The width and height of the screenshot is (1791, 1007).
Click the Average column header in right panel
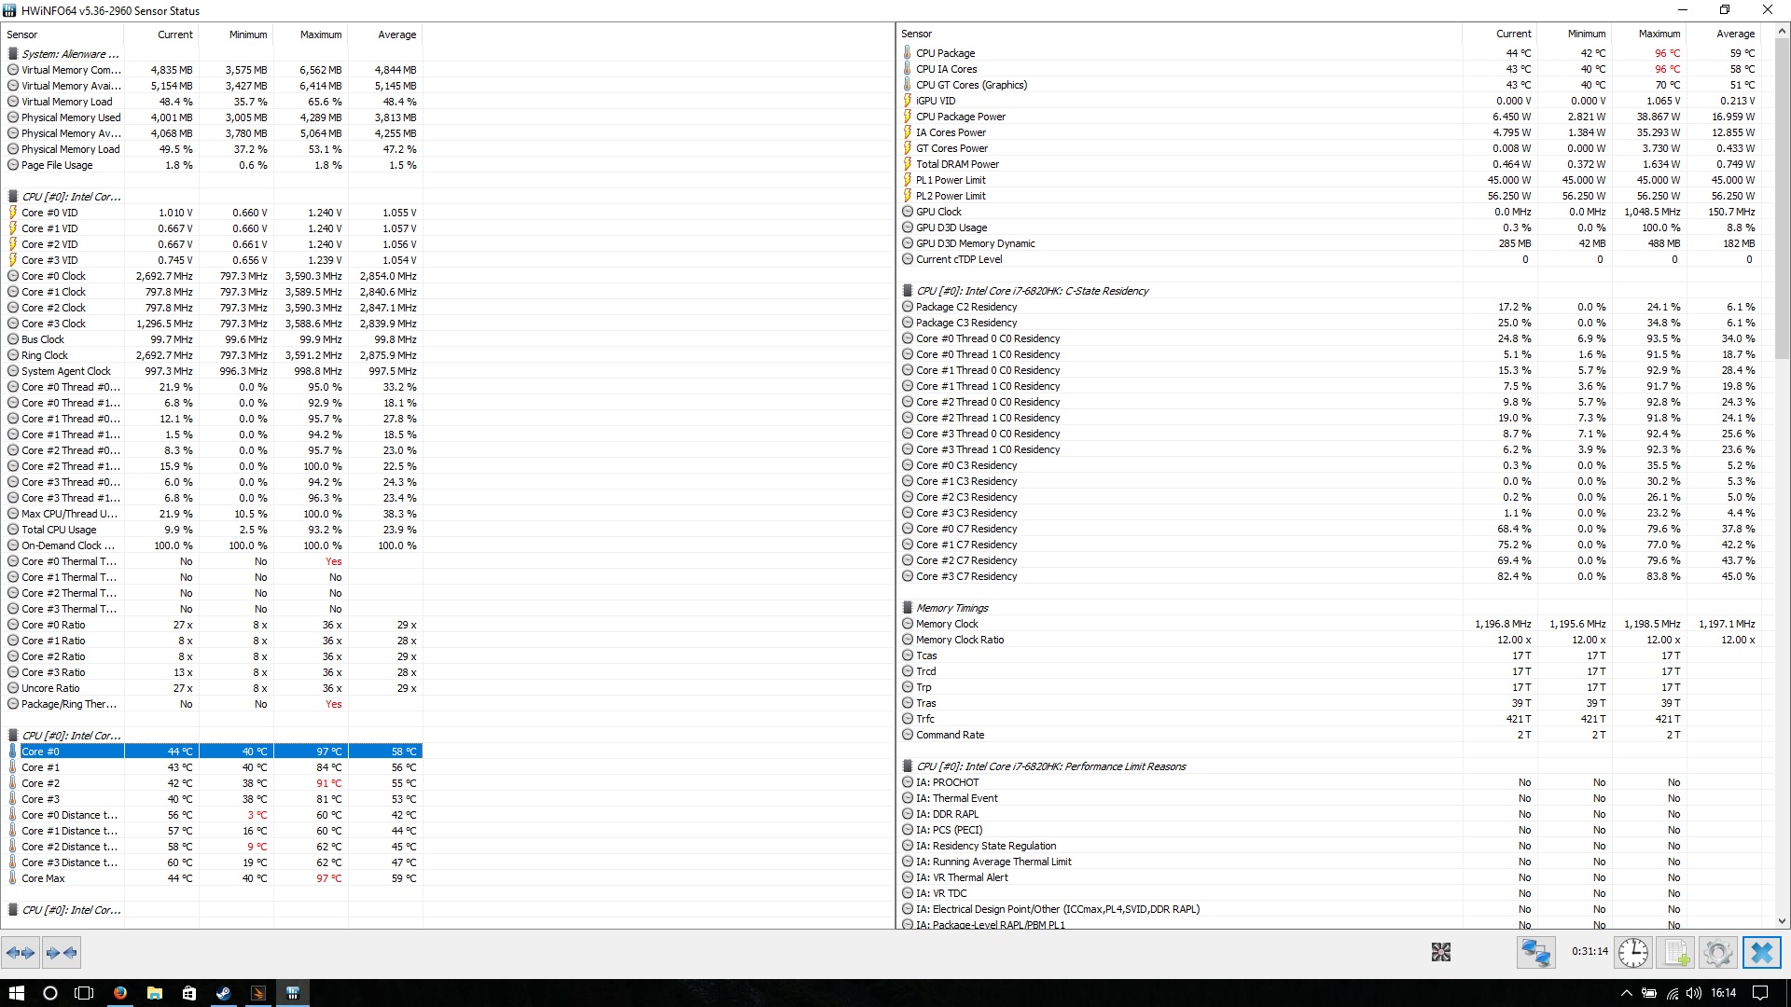[x=1735, y=34]
